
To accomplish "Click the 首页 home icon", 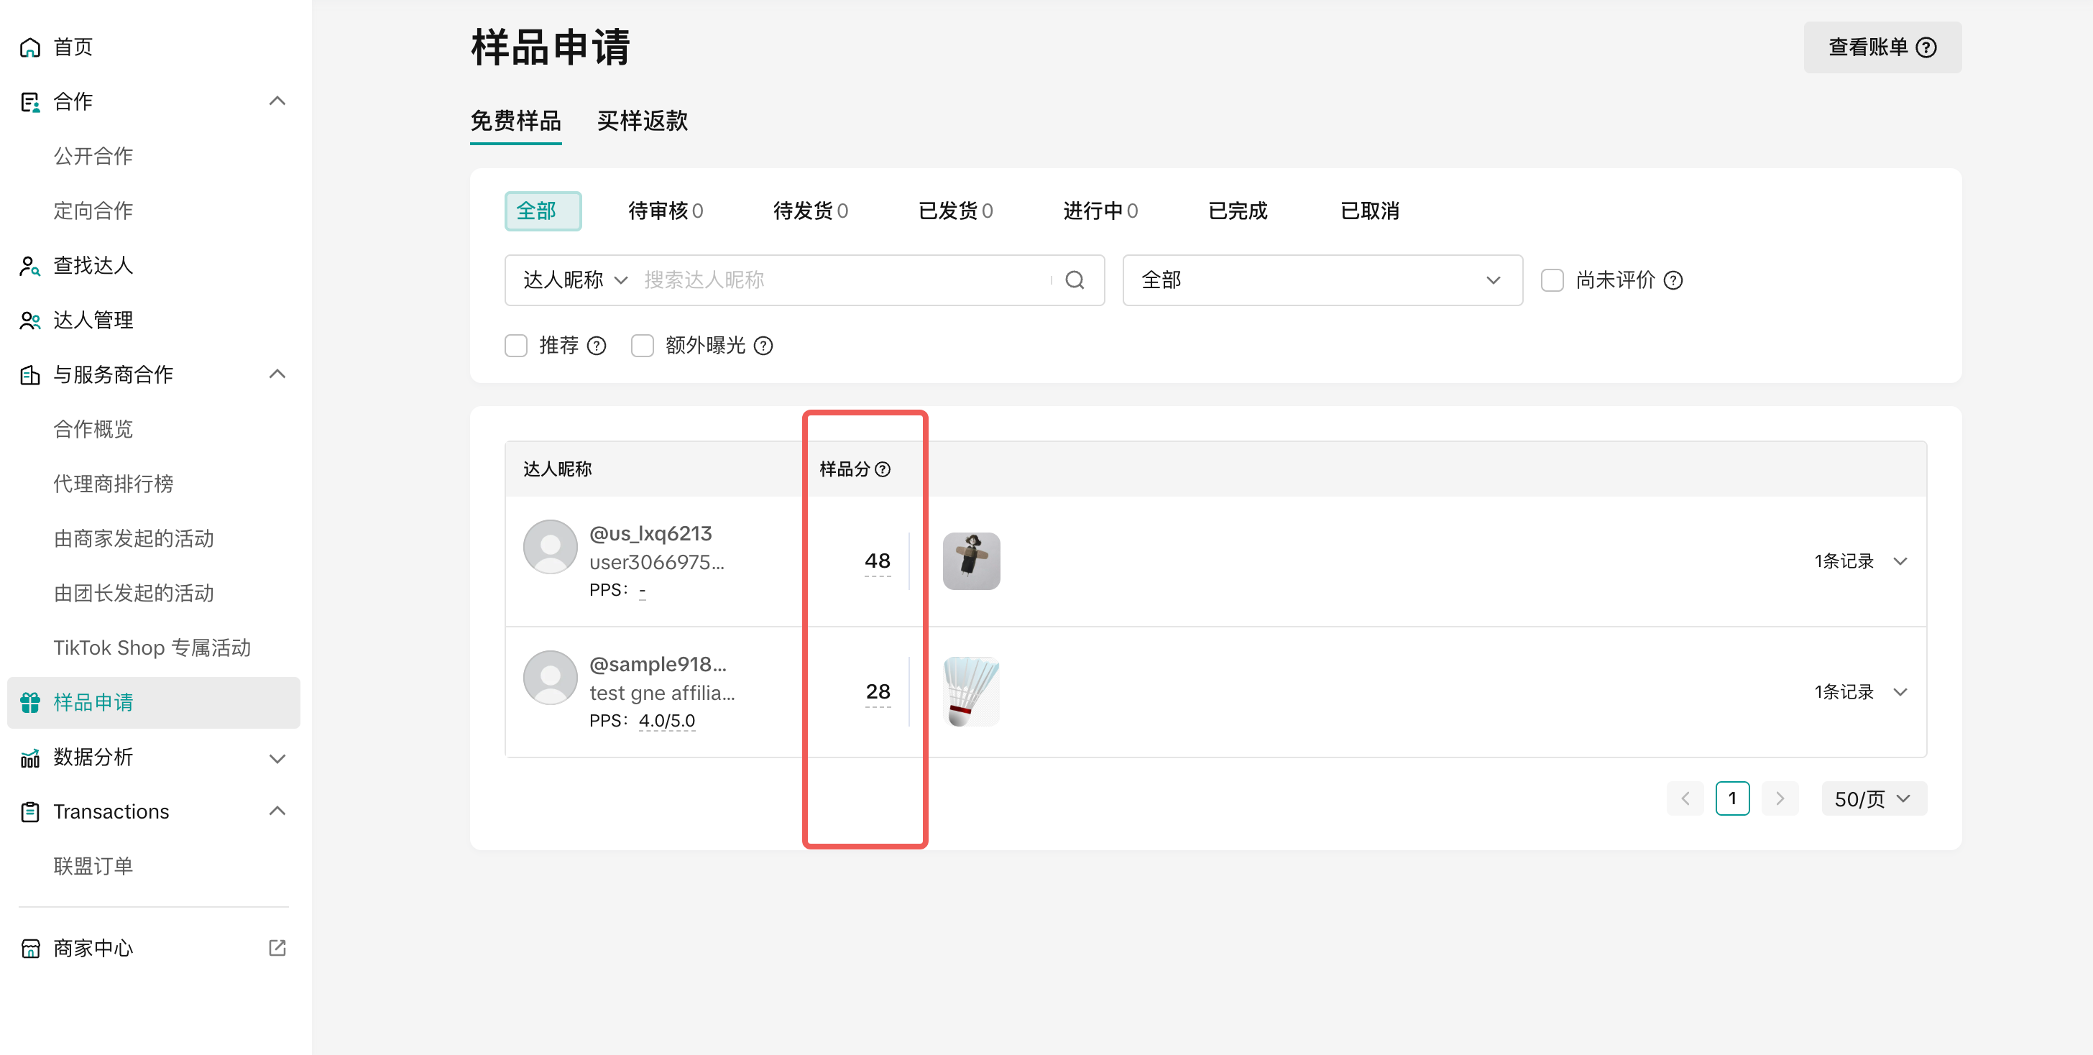I will click(x=30, y=47).
